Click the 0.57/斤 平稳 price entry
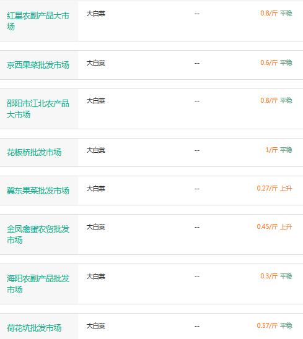Viewport: 303px width, 339px height. [274, 325]
